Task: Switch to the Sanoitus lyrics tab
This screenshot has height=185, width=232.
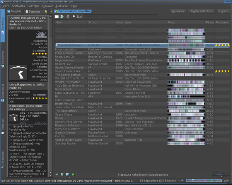Action: [33, 12]
